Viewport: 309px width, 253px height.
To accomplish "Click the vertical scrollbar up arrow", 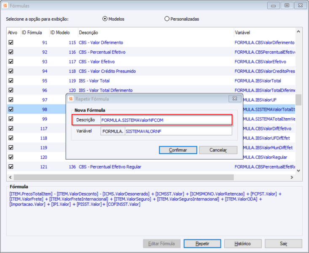I will click(x=298, y=32).
